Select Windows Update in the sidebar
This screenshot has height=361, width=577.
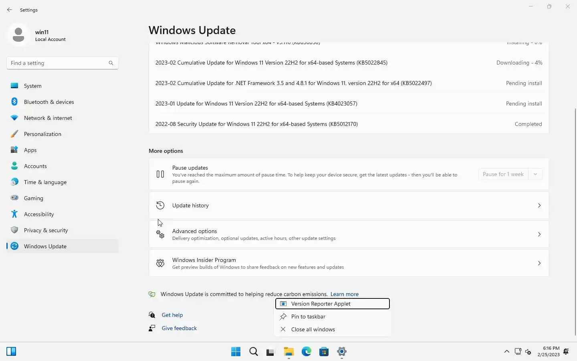tap(63, 246)
